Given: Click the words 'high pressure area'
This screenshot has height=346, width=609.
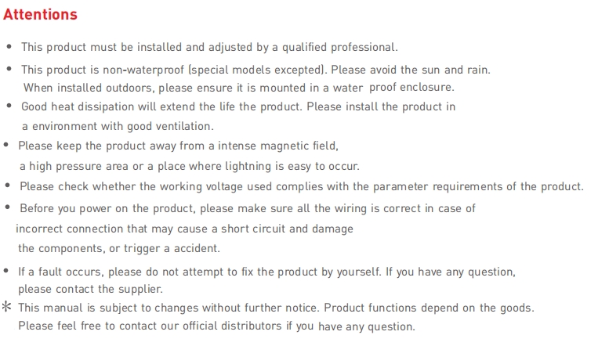Looking at the screenshot, I should point(78,167).
